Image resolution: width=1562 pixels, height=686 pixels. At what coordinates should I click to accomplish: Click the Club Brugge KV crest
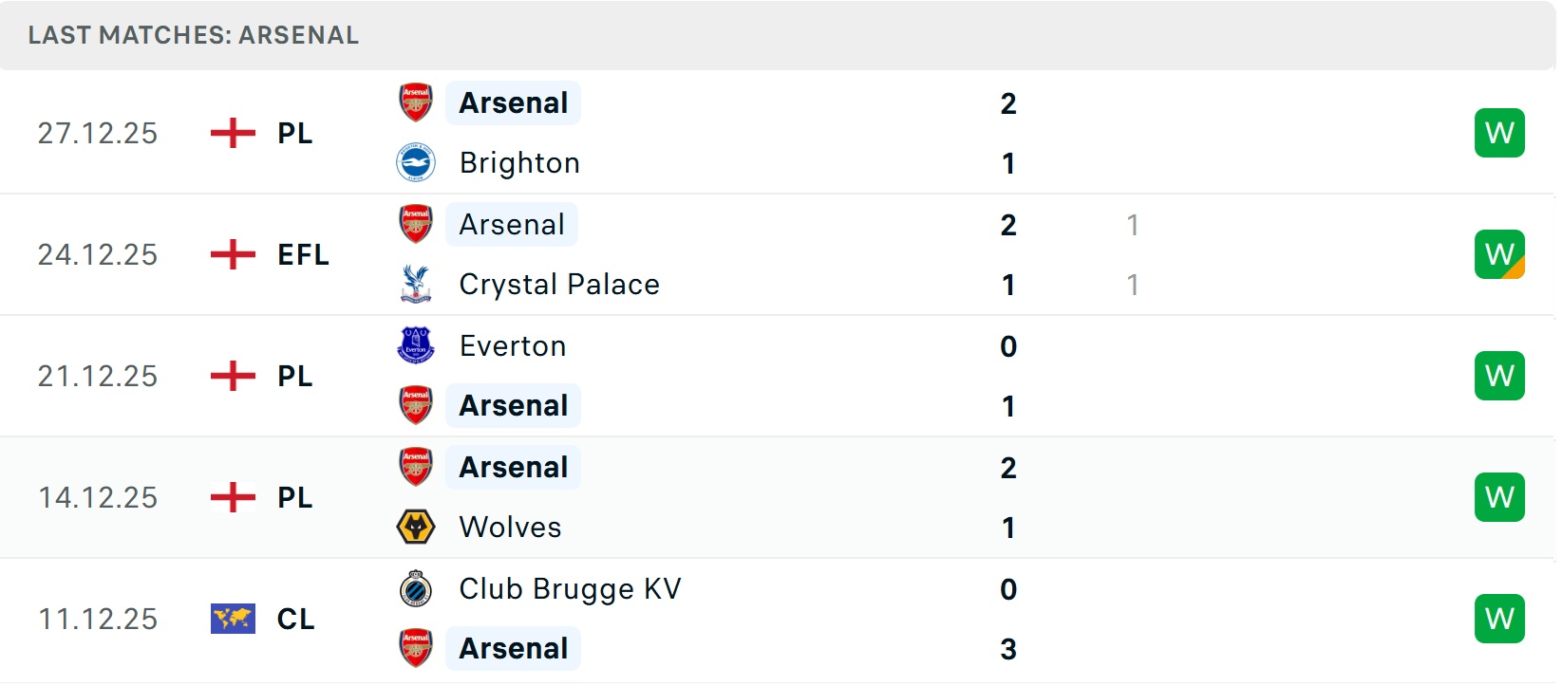point(415,589)
